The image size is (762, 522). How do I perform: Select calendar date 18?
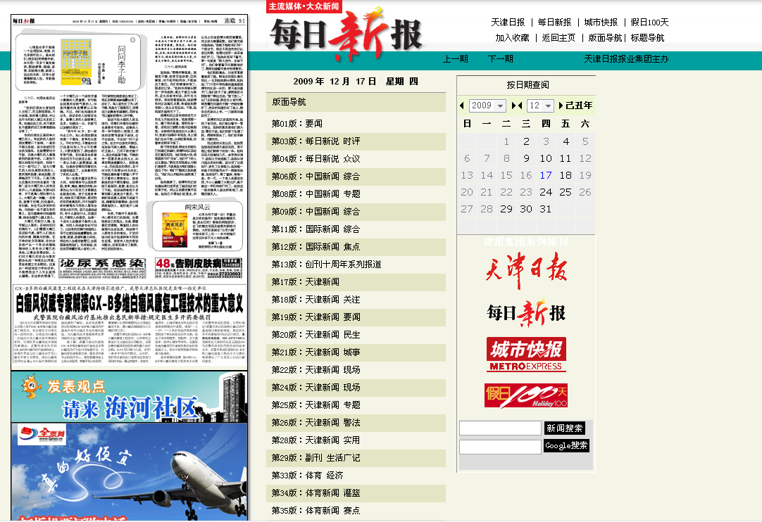click(x=566, y=175)
